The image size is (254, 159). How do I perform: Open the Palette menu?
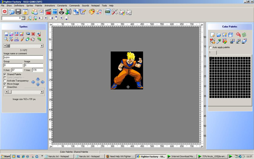pyautogui.click(x=39, y=6)
